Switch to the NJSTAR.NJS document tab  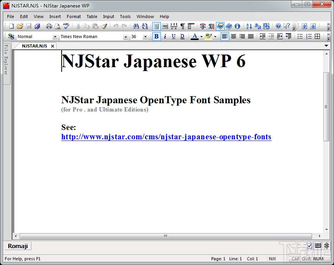35,46
